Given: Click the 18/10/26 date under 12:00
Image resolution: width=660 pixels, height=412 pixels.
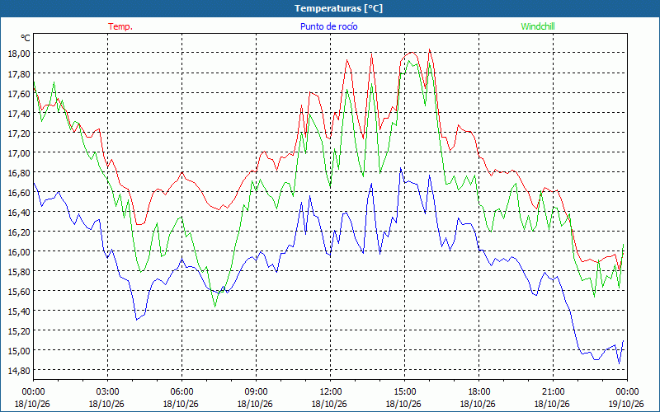Looking at the screenshot, I should [329, 404].
